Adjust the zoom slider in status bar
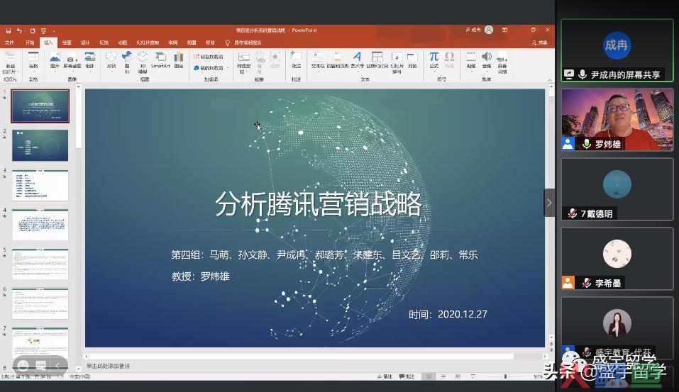Image resolution: width=679 pixels, height=392 pixels. click(505, 376)
